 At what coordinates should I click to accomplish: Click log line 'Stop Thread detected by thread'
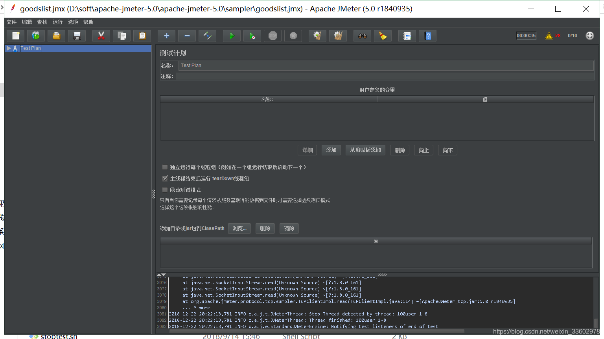point(298,314)
